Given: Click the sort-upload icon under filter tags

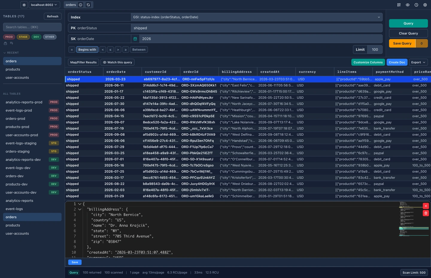Looking at the screenshot, I should [11, 43].
